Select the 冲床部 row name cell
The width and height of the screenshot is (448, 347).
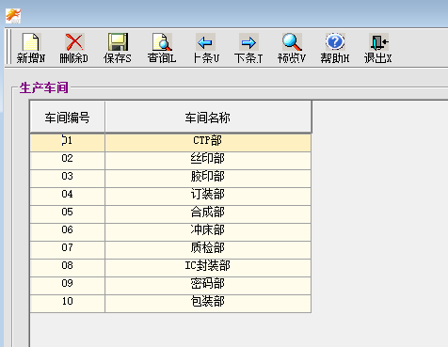[208, 232]
